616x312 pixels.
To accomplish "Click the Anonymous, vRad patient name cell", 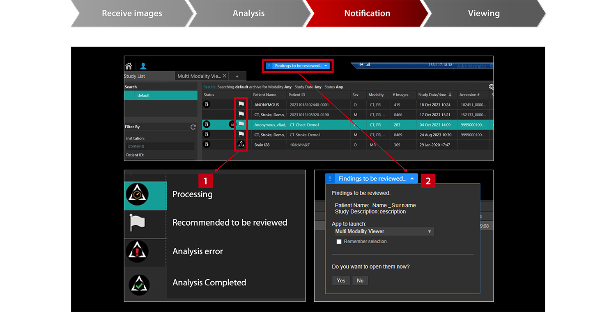I will tap(270, 124).
